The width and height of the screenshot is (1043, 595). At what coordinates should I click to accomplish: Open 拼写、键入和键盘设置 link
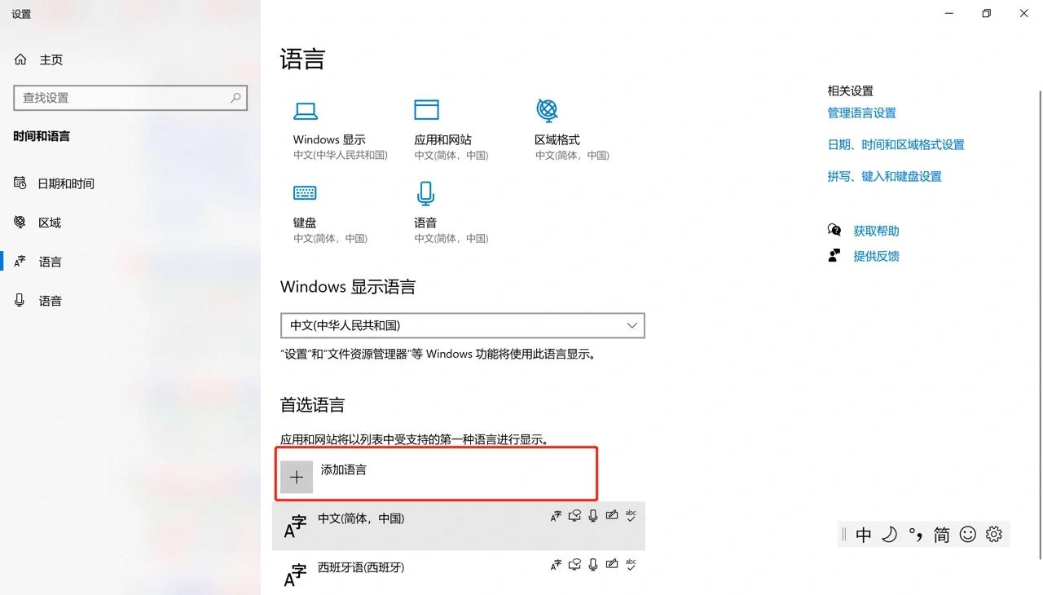(x=884, y=176)
